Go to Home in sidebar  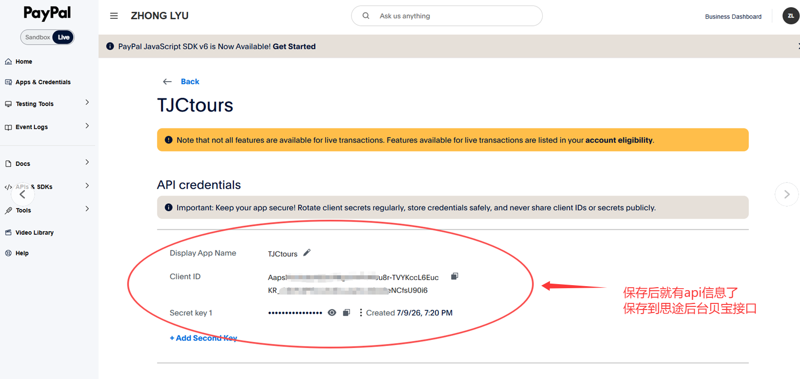coord(24,61)
